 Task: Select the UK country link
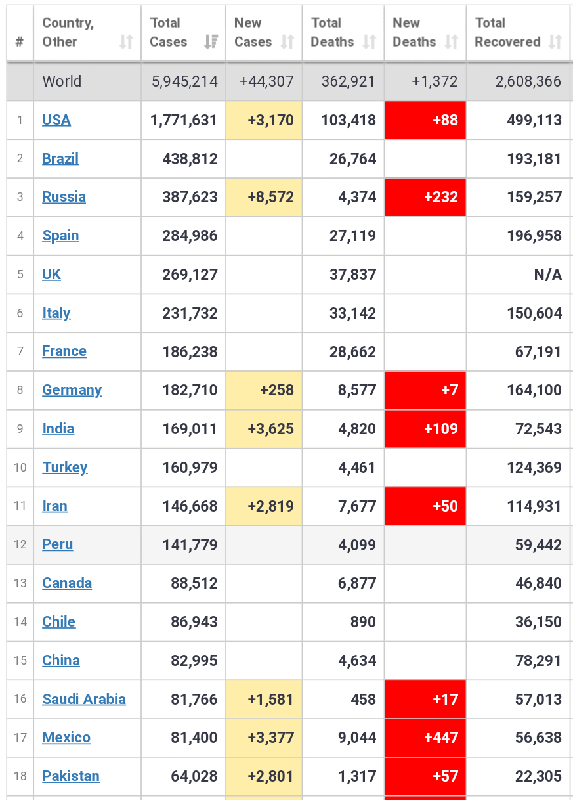click(51, 275)
